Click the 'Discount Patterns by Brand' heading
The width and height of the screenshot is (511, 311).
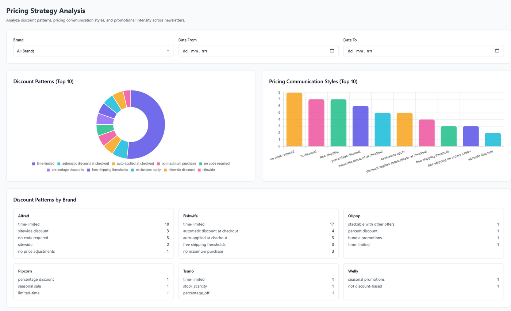tap(45, 200)
